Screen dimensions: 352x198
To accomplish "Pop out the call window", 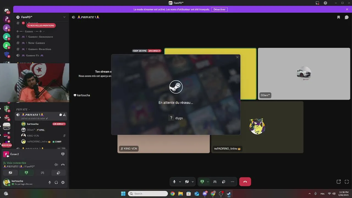I will pos(339,182).
